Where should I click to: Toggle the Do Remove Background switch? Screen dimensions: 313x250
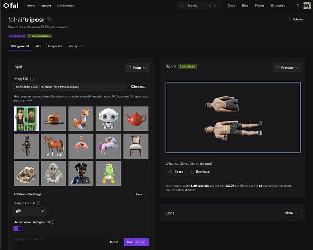pos(18,229)
